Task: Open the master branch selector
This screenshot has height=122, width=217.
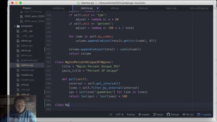Action: point(144,115)
